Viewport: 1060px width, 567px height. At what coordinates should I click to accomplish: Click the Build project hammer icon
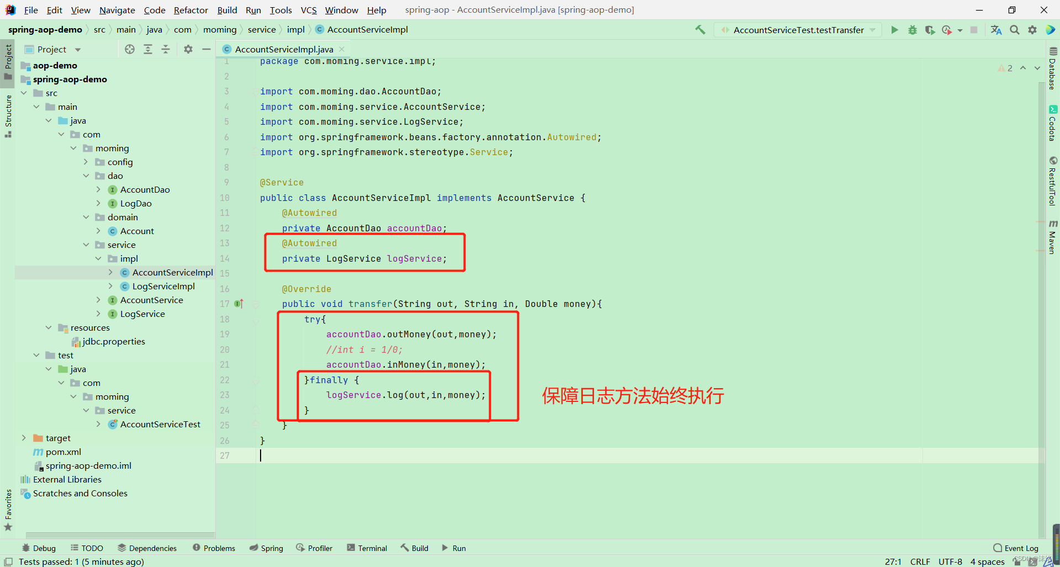pos(700,30)
